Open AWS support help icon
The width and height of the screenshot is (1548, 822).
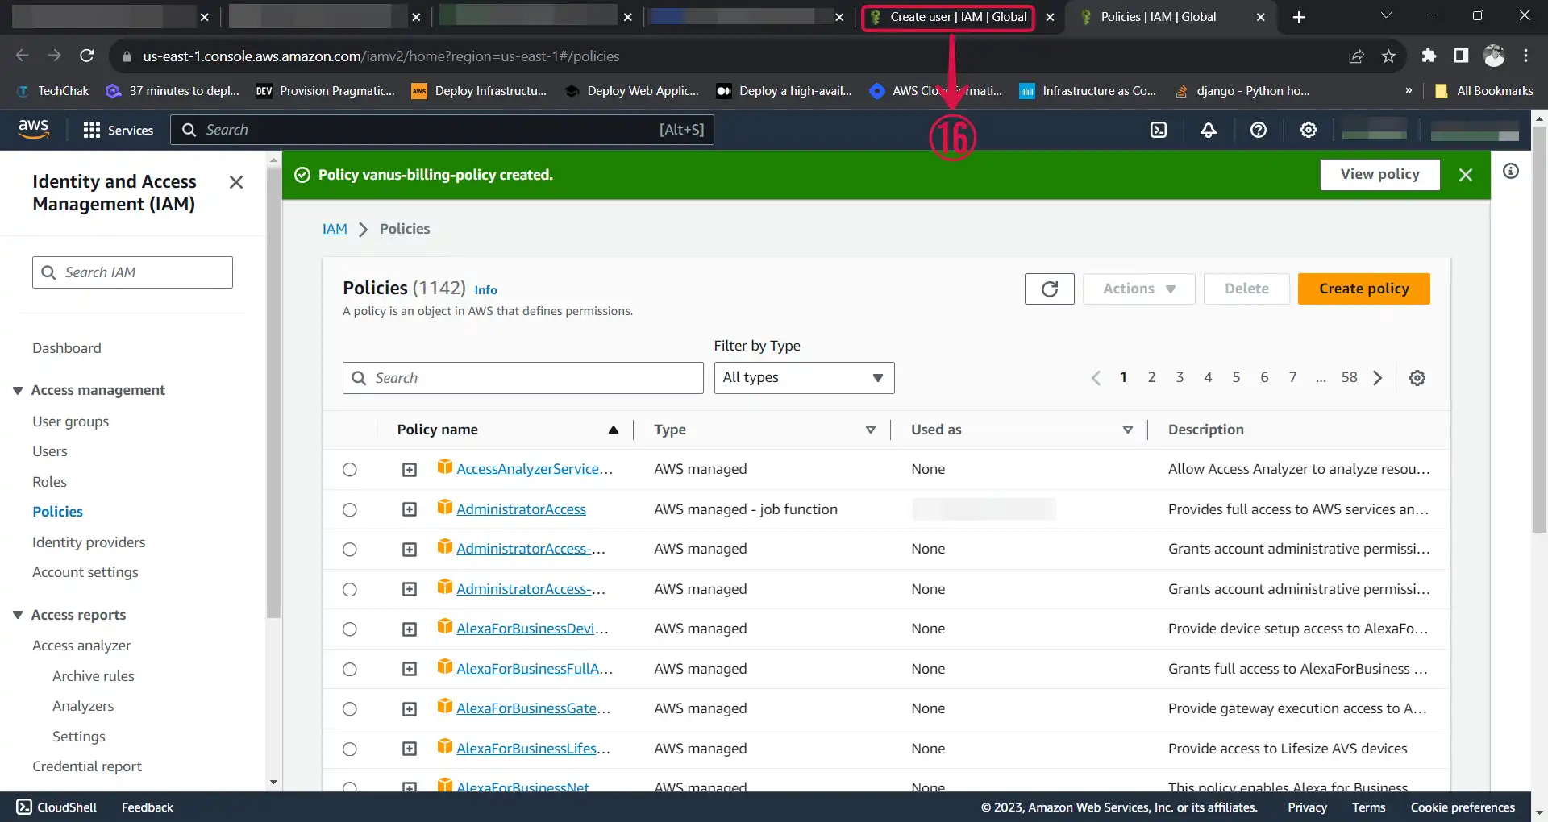(1259, 130)
